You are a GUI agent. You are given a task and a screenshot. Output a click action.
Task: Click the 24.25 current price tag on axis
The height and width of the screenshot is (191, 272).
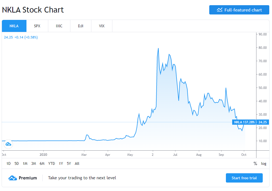[x=263, y=122]
